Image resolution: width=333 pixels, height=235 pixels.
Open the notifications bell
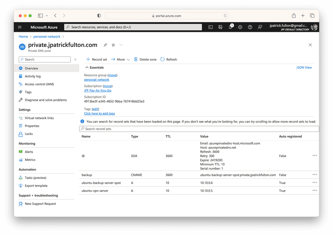[230, 27]
